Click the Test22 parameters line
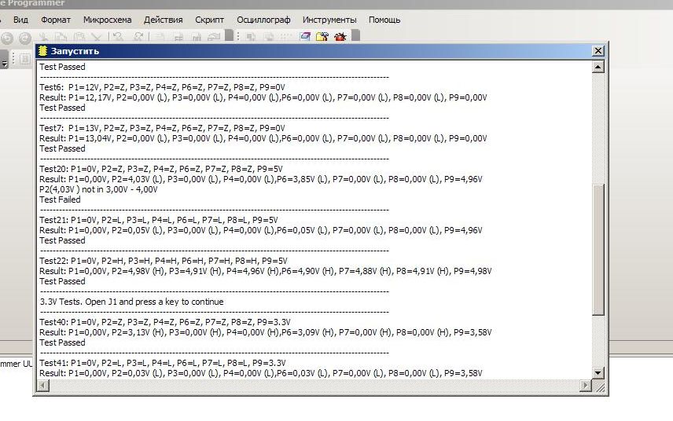Image resolution: width=673 pixels, height=421 pixels. point(164,261)
